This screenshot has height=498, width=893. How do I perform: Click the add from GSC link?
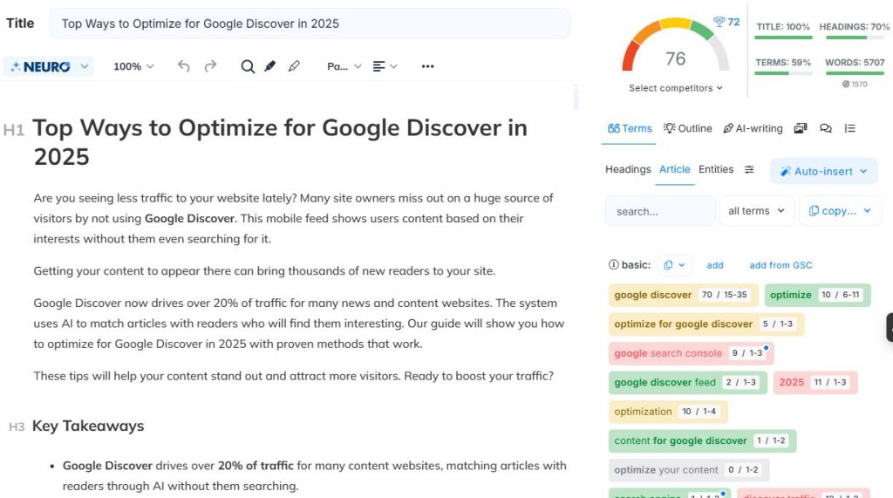pos(781,265)
